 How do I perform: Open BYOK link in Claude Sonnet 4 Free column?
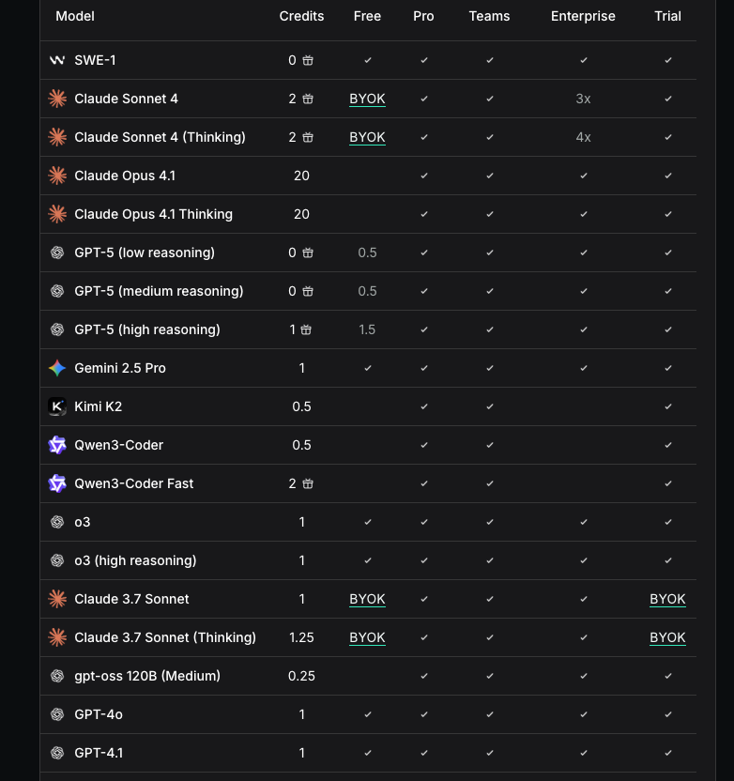367,99
